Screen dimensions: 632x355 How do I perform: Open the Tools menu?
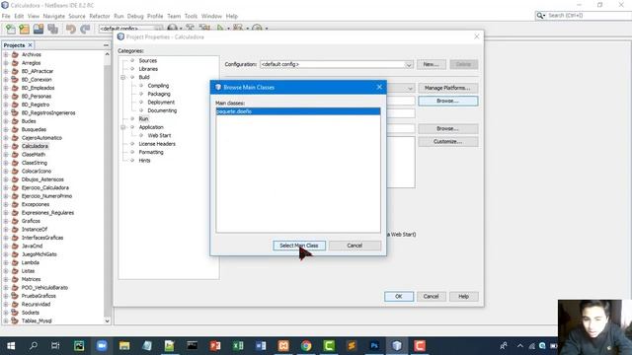click(191, 16)
